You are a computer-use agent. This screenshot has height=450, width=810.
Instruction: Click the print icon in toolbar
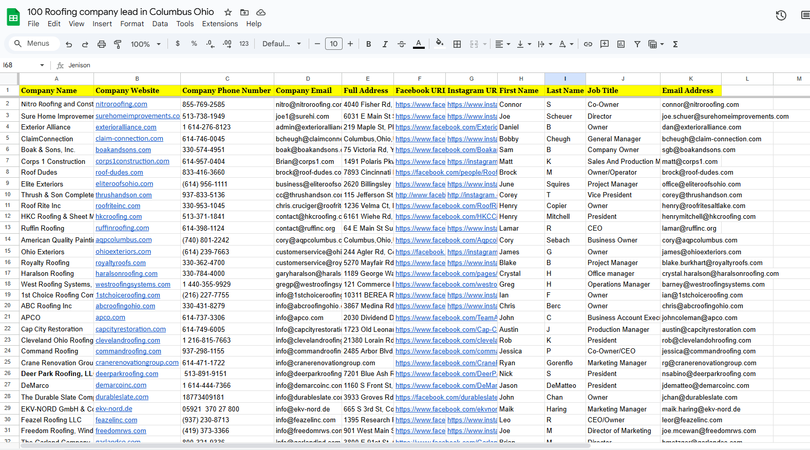(x=102, y=44)
